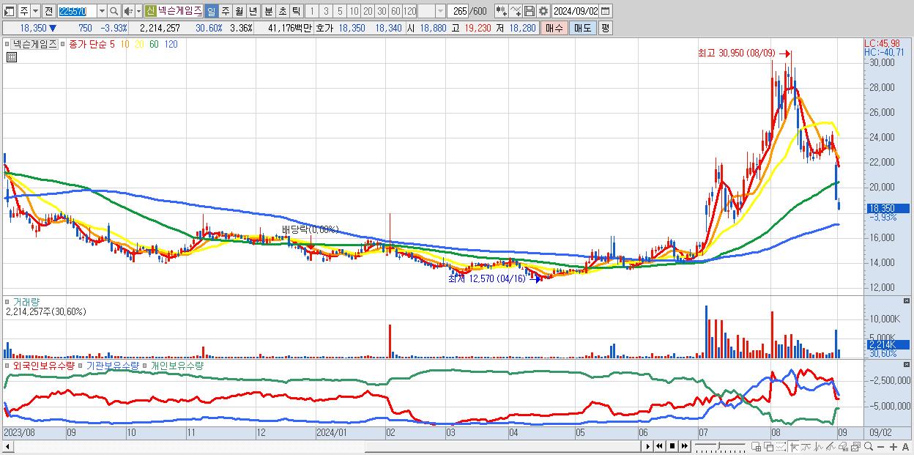The image size is (914, 455).
Task: Click the playback speed slider at the bottom
Action: pyautogui.click(x=719, y=446)
